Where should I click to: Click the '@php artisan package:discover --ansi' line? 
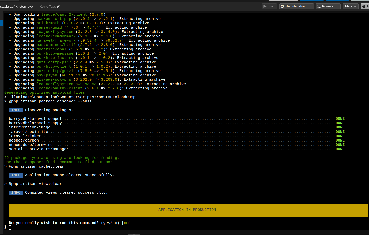[48, 101]
